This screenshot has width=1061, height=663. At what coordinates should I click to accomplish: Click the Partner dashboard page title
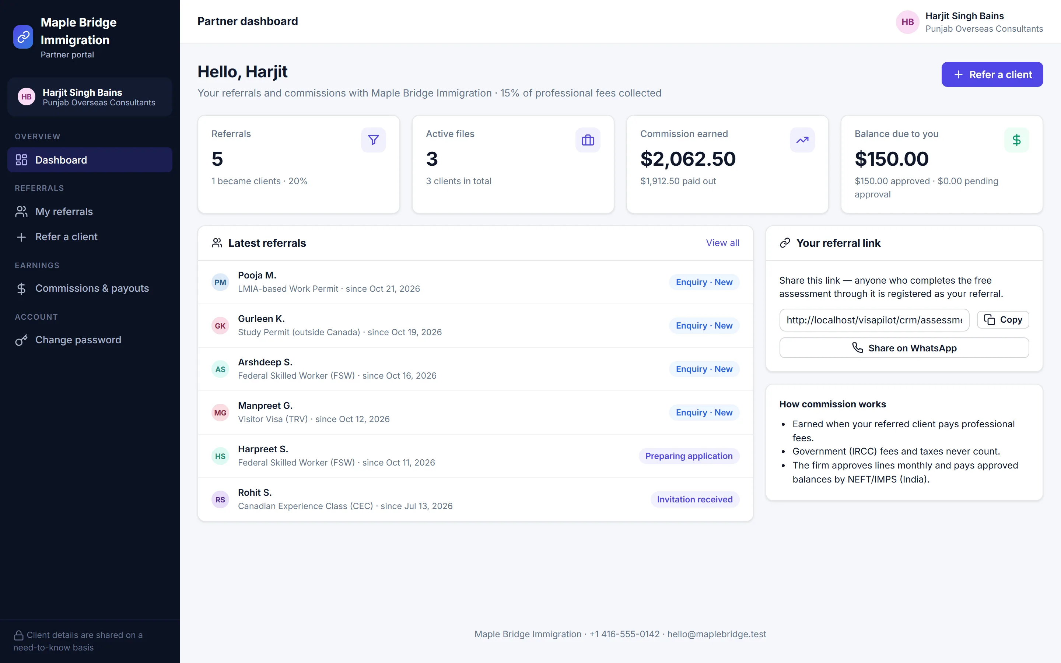tap(247, 21)
